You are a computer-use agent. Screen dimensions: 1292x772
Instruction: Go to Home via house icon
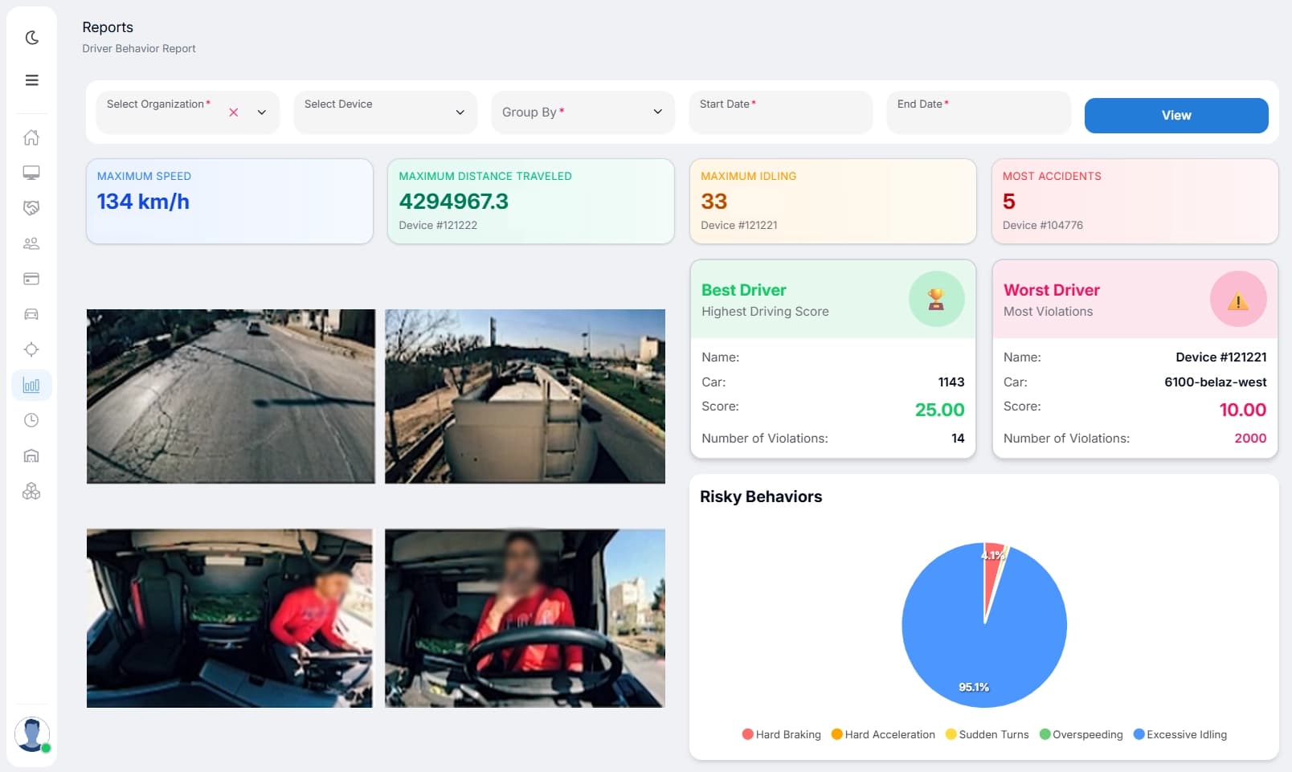[x=31, y=137]
